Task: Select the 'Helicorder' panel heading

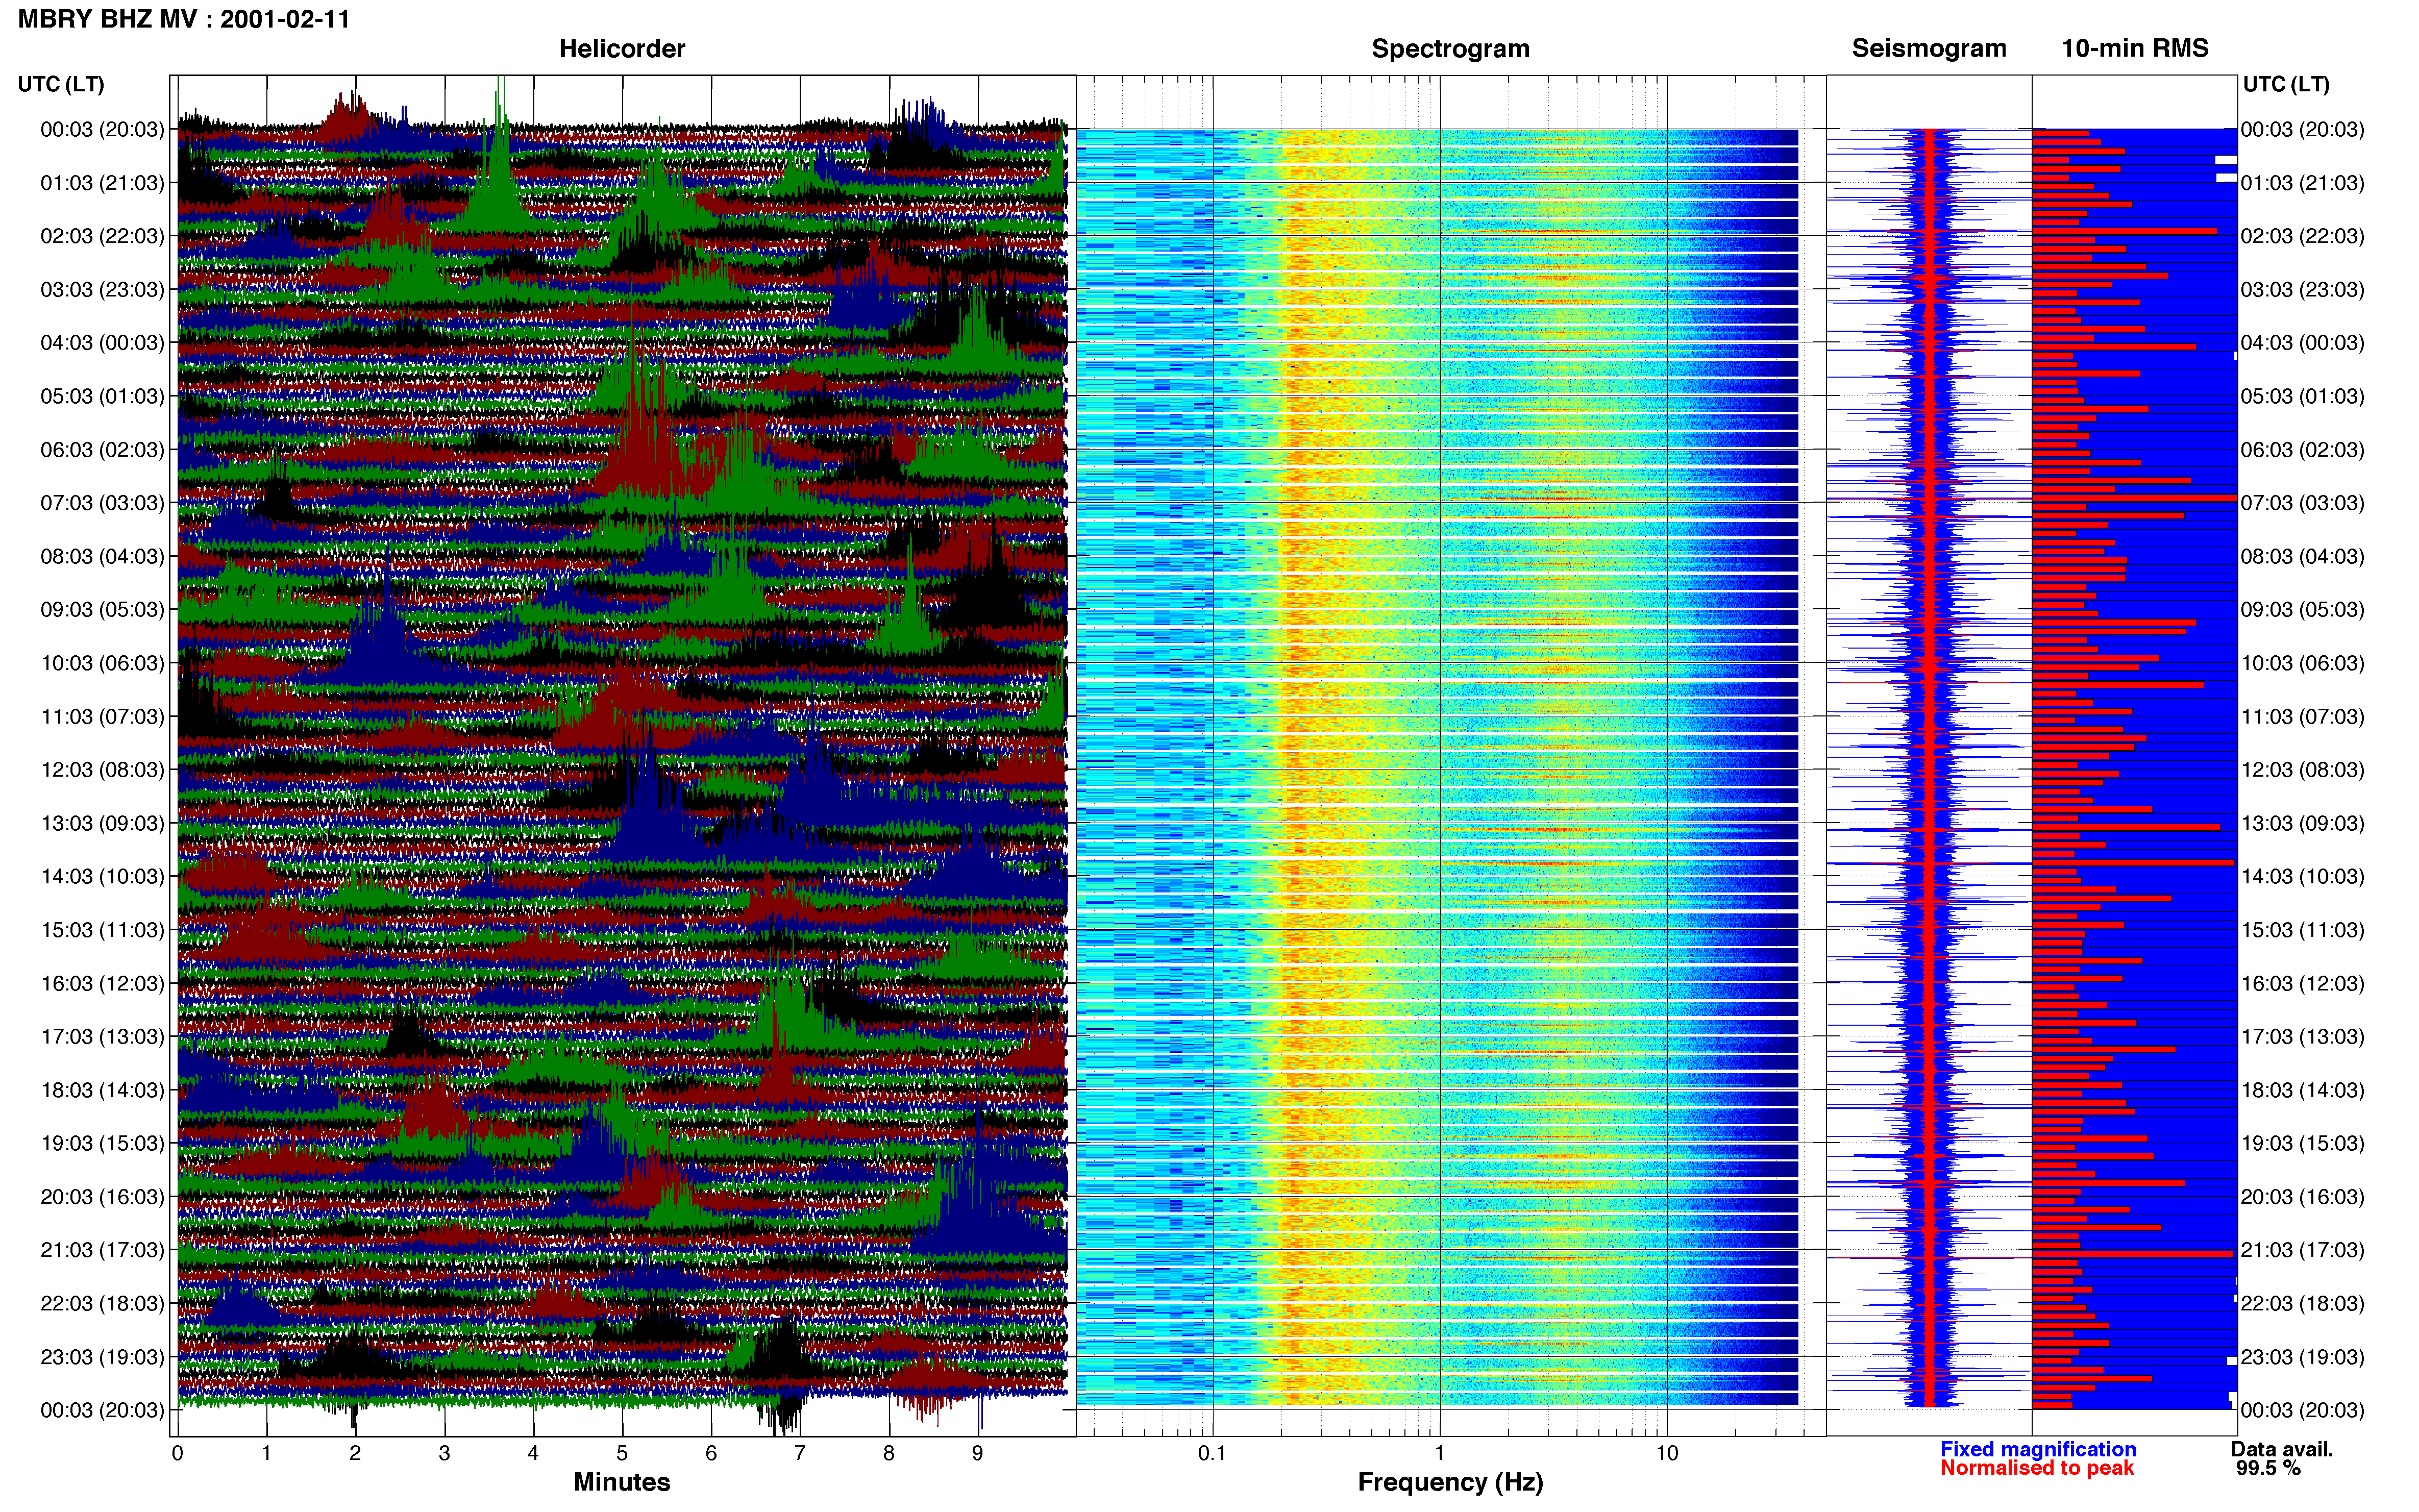Action: [622, 48]
